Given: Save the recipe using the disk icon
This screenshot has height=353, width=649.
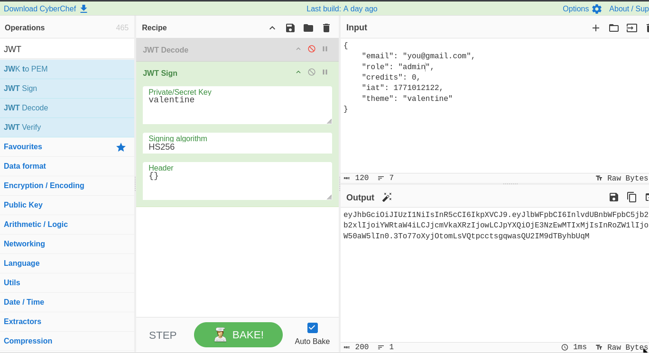Looking at the screenshot, I should coord(290,28).
